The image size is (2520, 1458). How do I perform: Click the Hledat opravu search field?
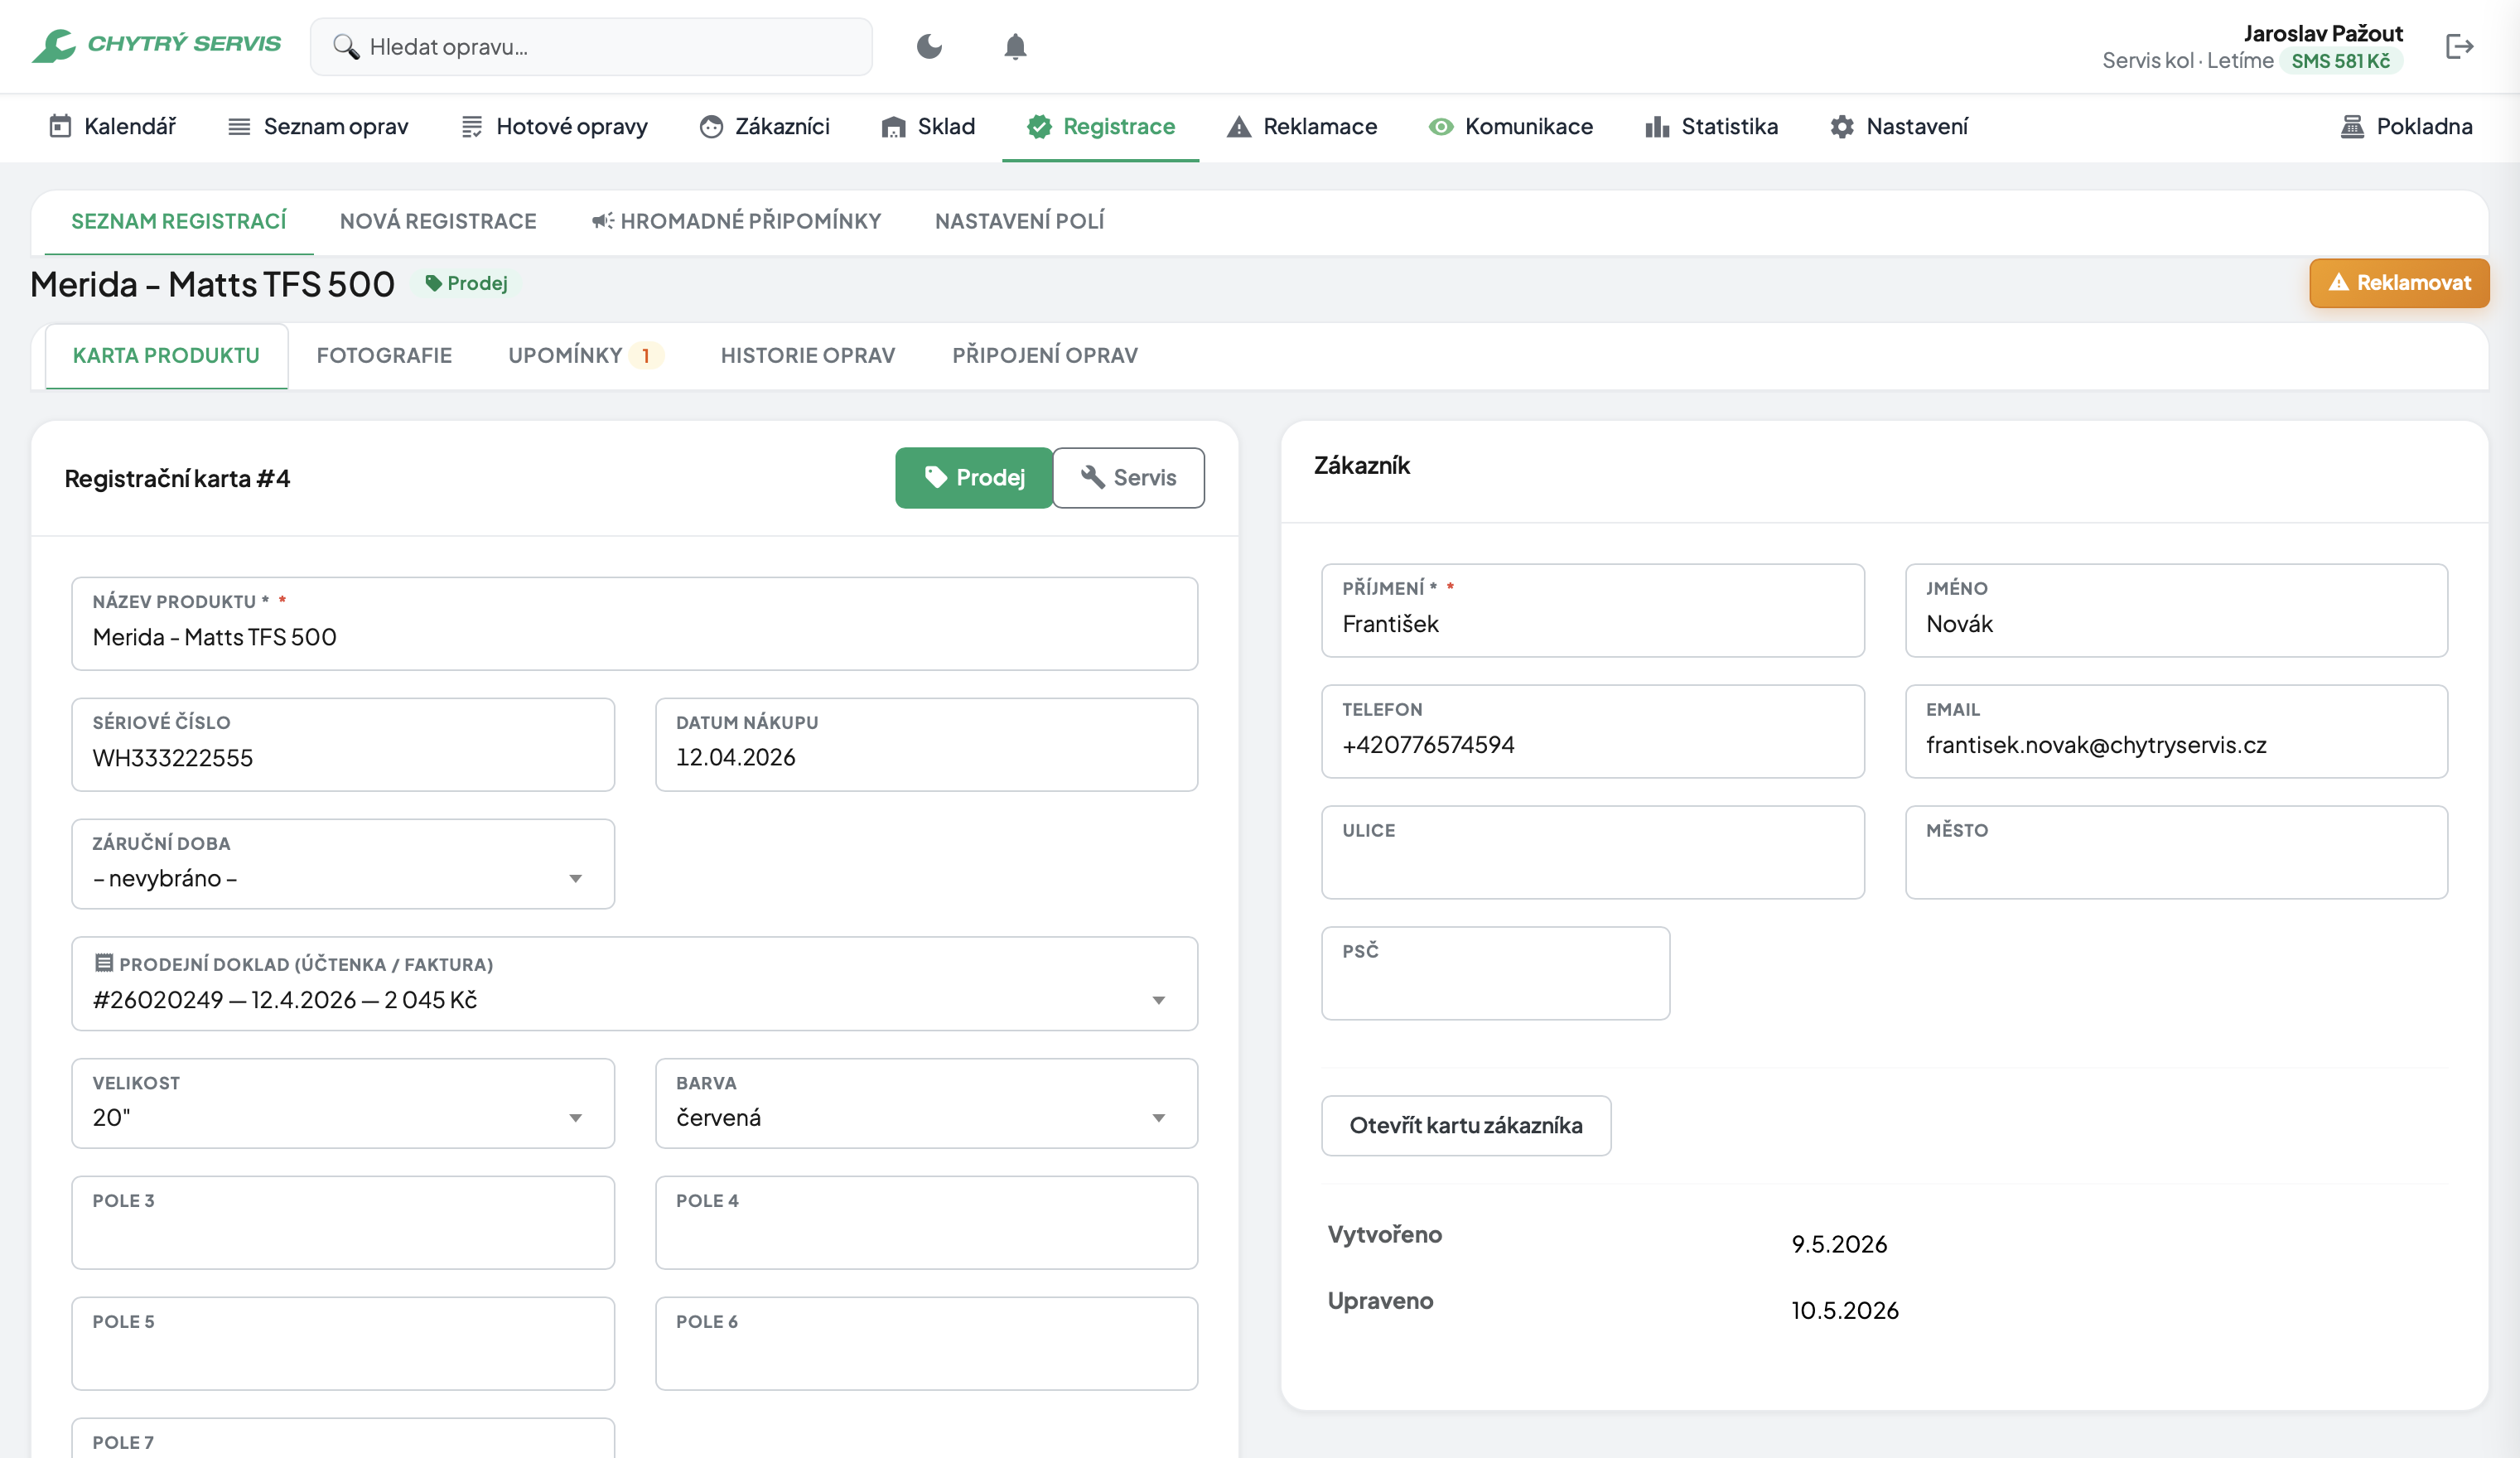coord(591,47)
